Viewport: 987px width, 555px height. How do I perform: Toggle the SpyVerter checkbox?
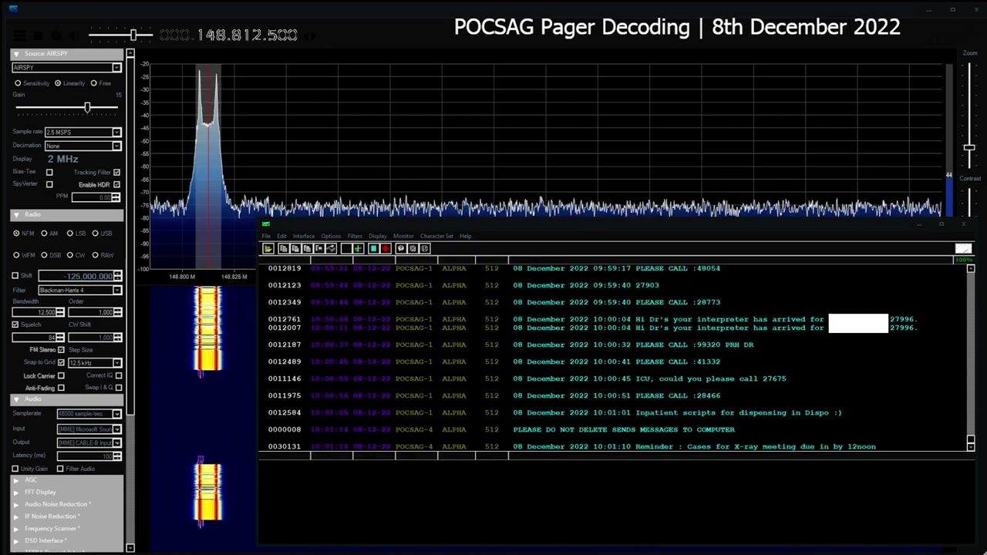point(49,184)
